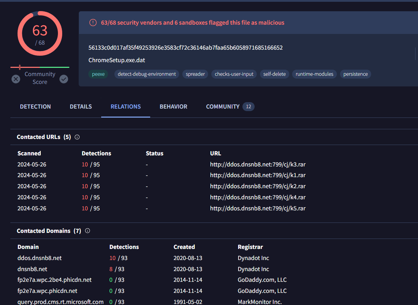
Task: Select the Relations tab
Action: [x=126, y=106]
